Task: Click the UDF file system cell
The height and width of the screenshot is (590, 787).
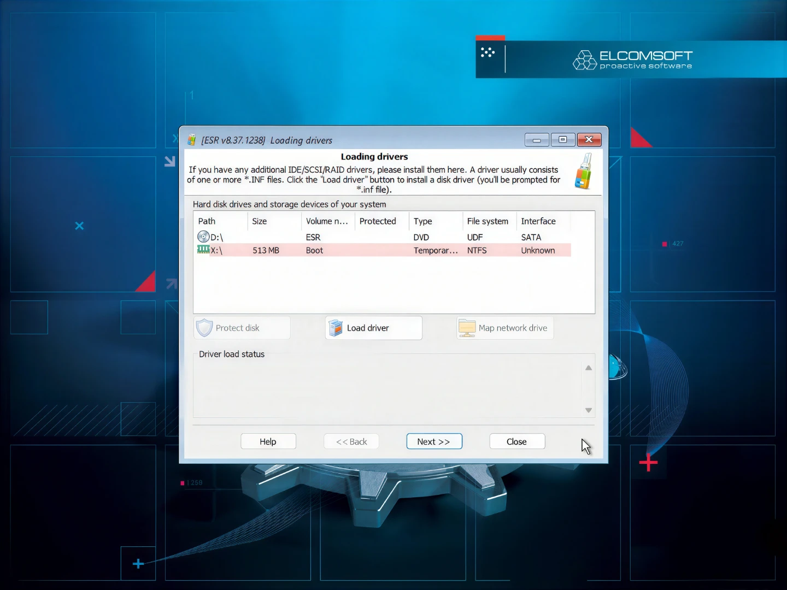Action: pyautogui.click(x=475, y=237)
